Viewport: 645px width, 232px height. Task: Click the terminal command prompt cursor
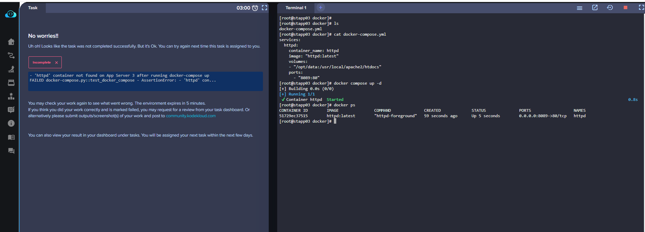[335, 121]
